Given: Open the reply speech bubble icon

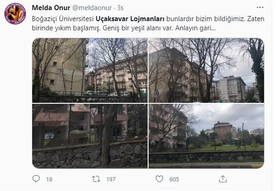Looking at the screenshot, I should (36, 179).
